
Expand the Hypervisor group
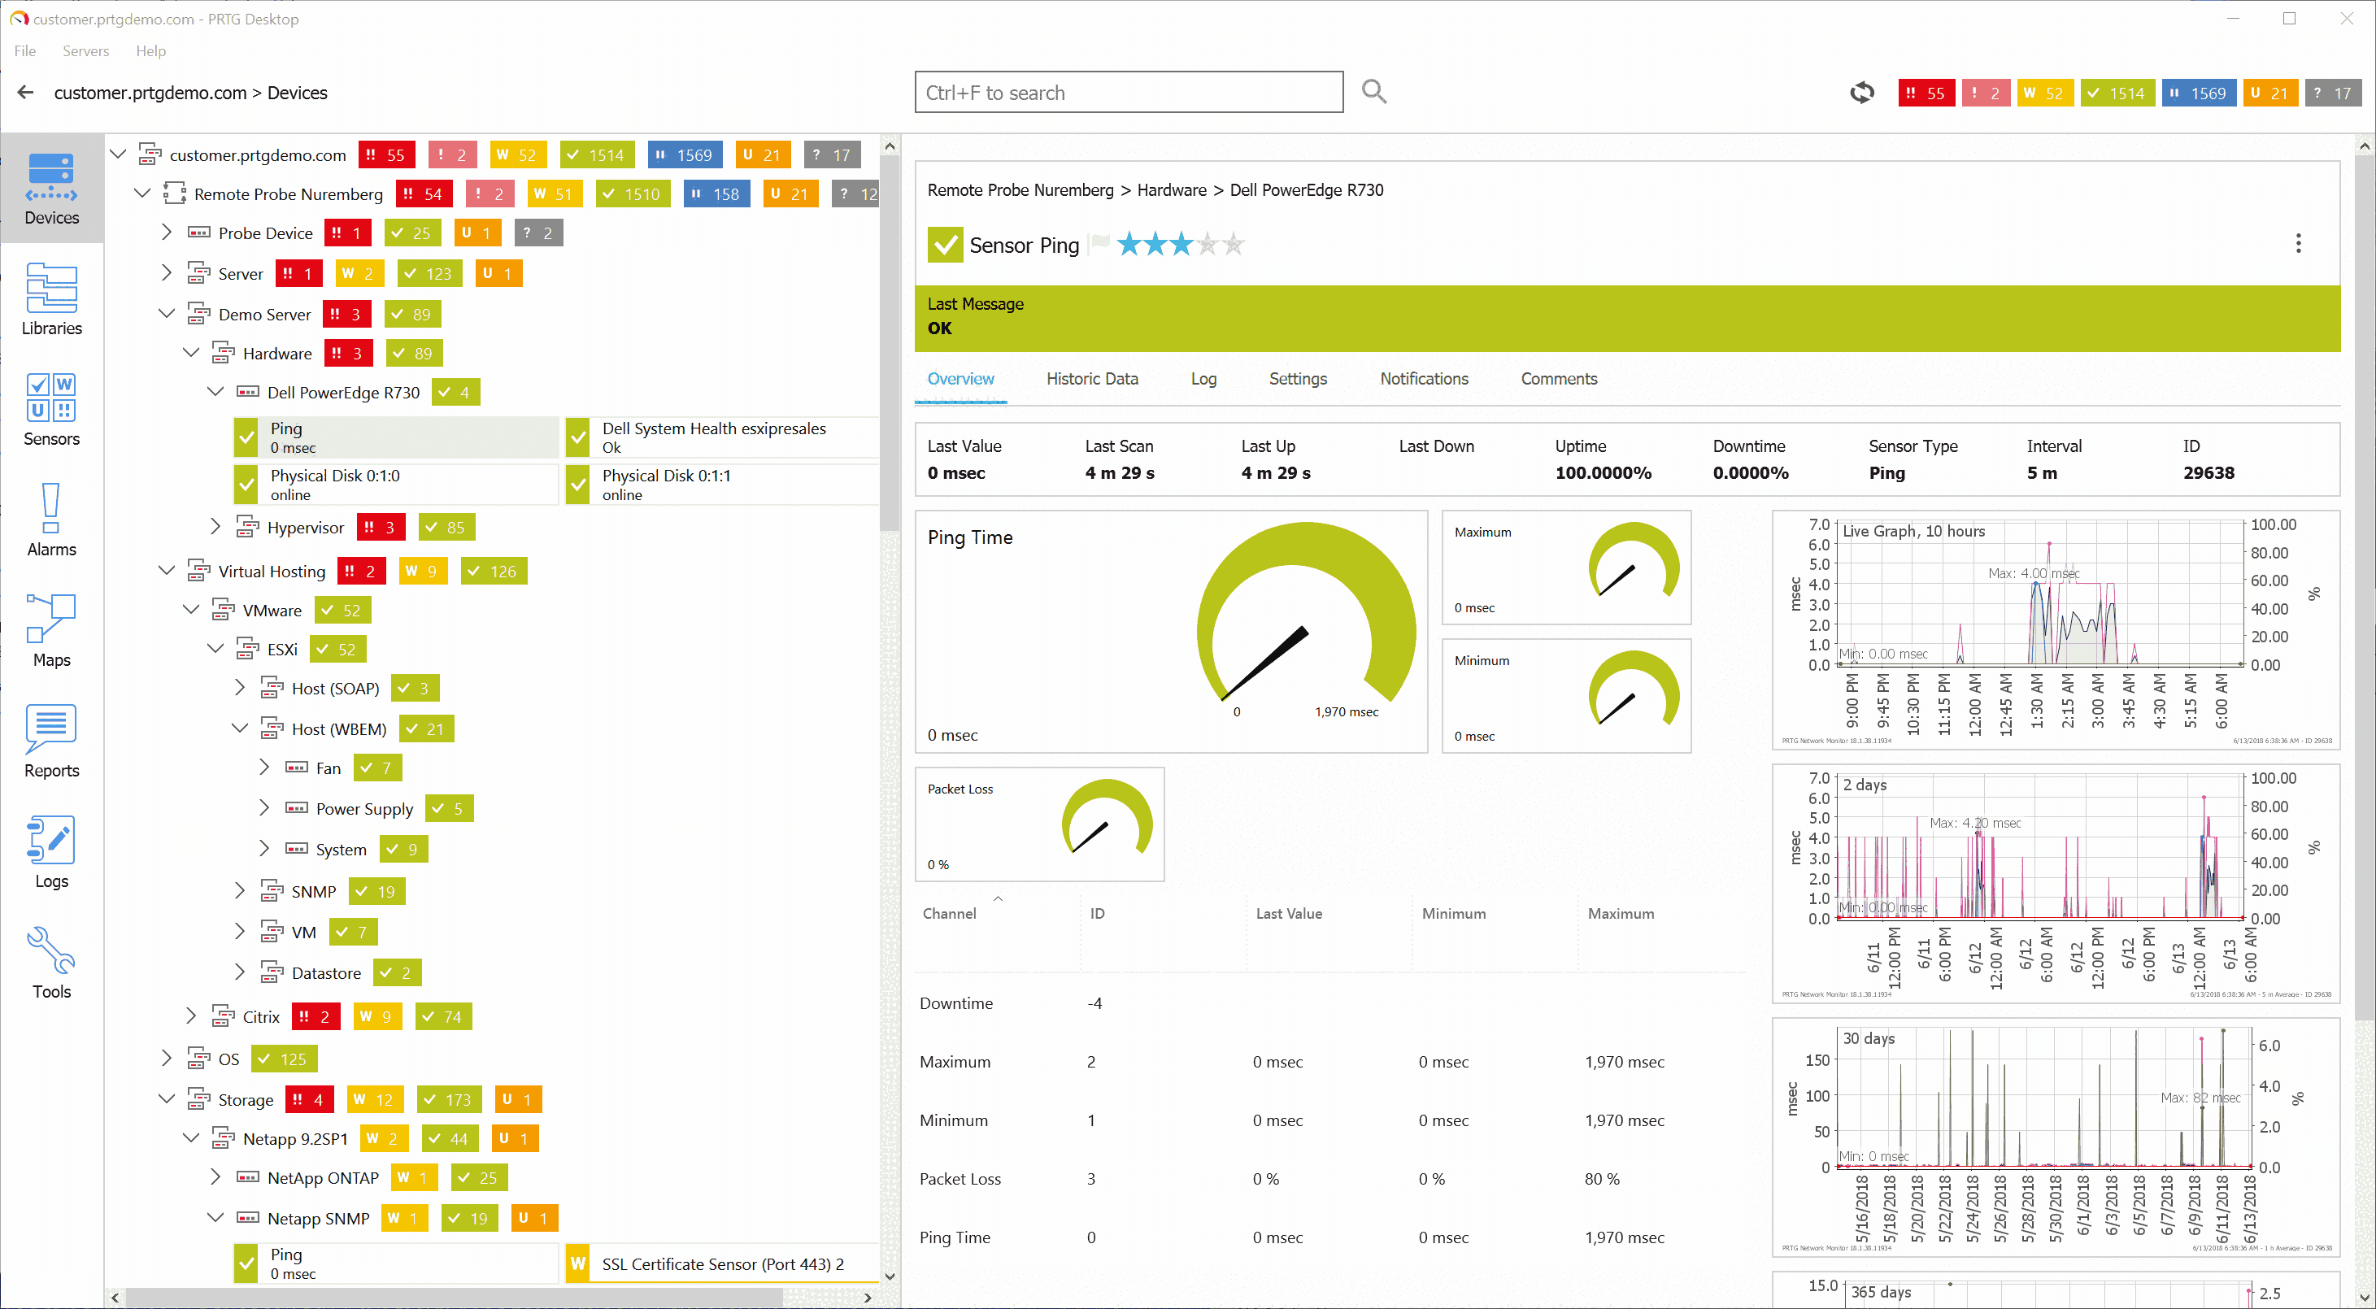coord(215,526)
